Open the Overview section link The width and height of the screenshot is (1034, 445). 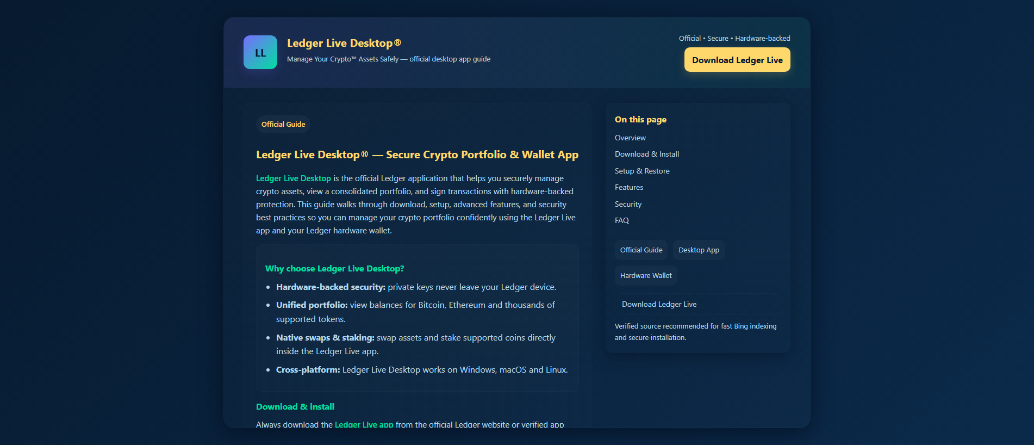point(630,138)
